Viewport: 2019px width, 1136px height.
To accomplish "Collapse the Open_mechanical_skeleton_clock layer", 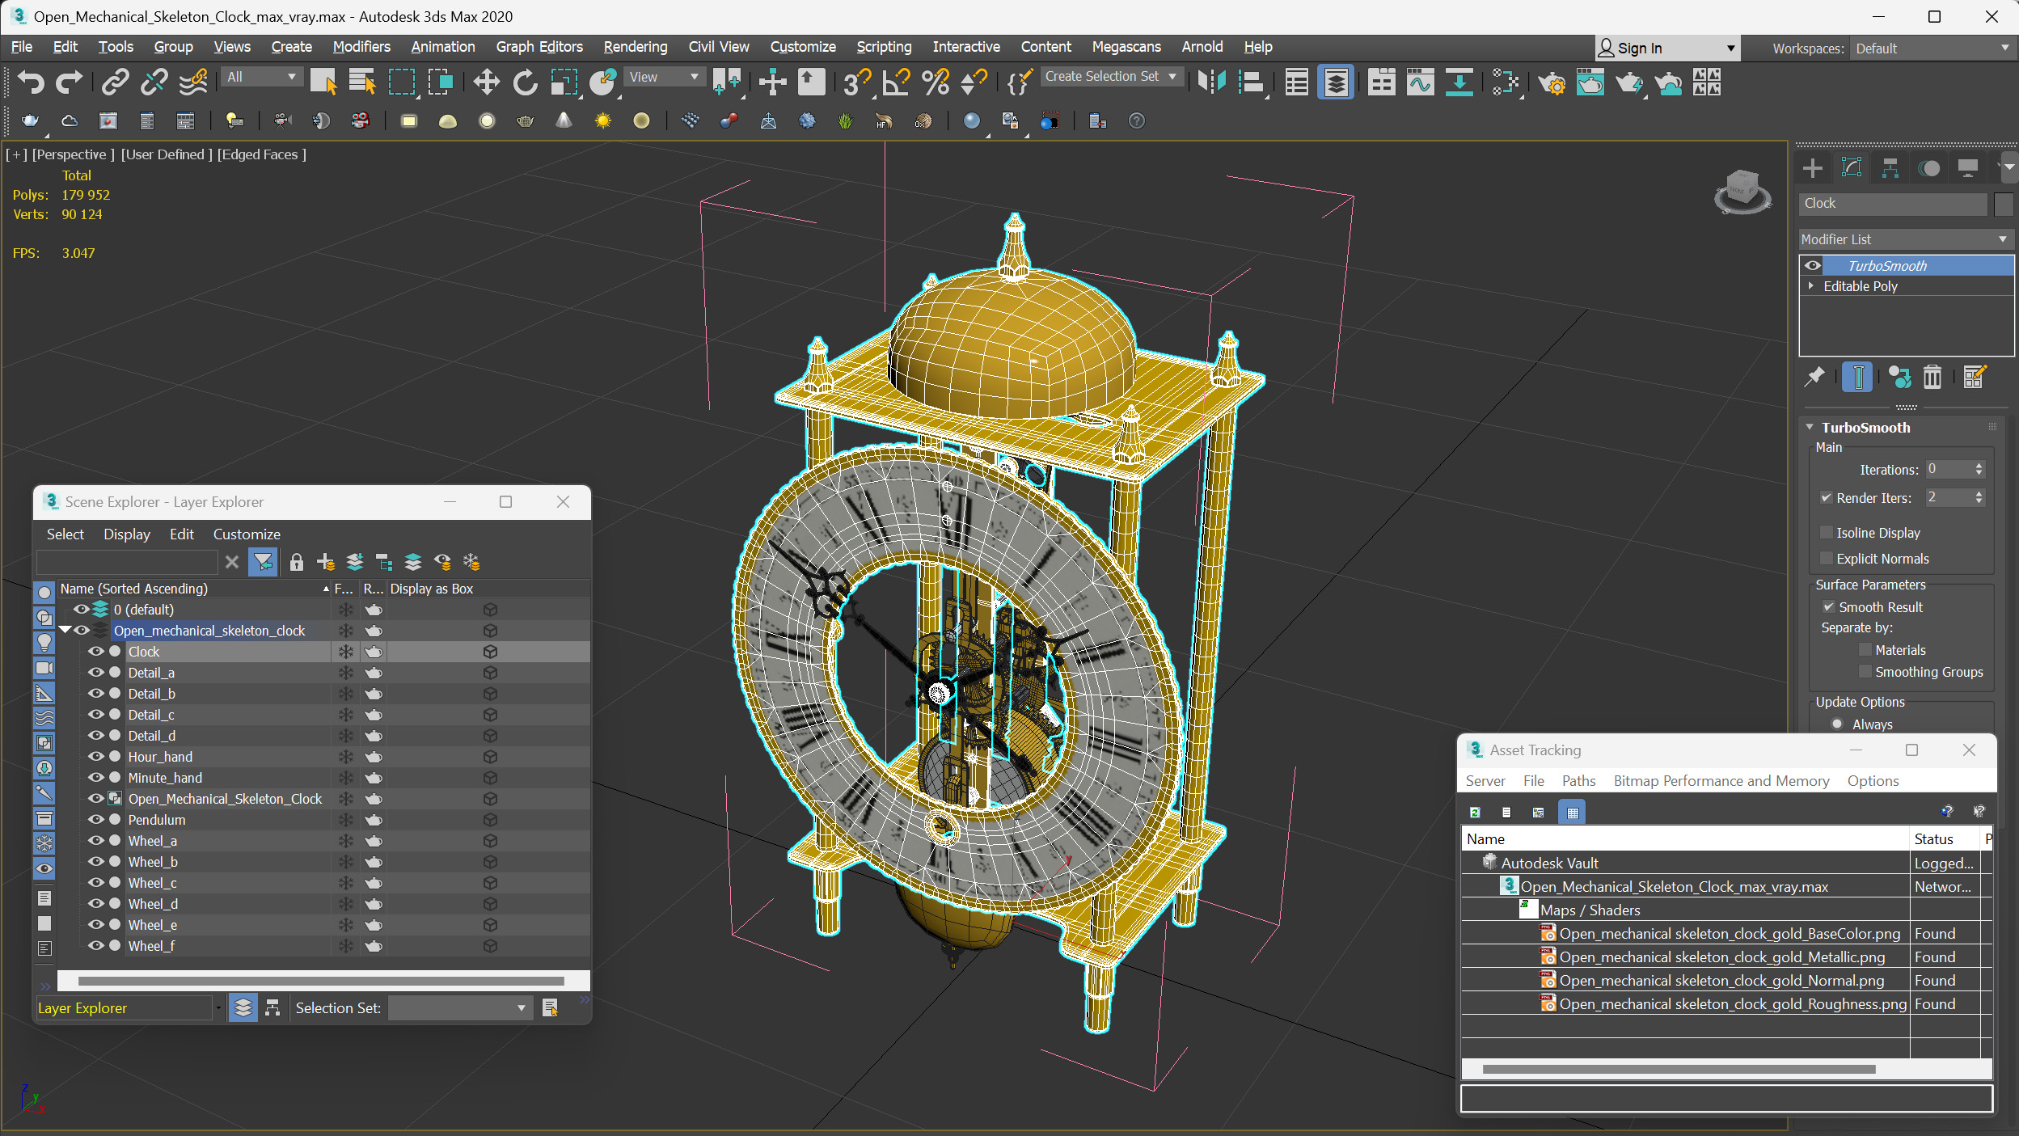I will (65, 631).
